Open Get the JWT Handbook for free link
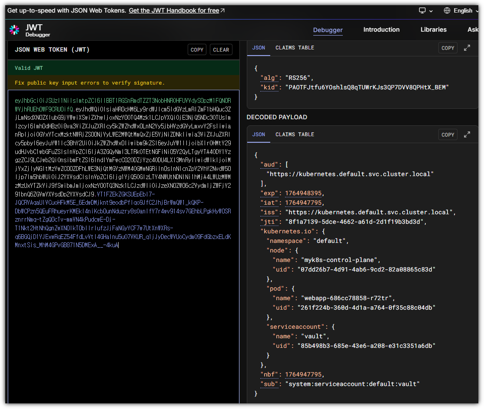This screenshot has width=484, height=409. [x=176, y=10]
